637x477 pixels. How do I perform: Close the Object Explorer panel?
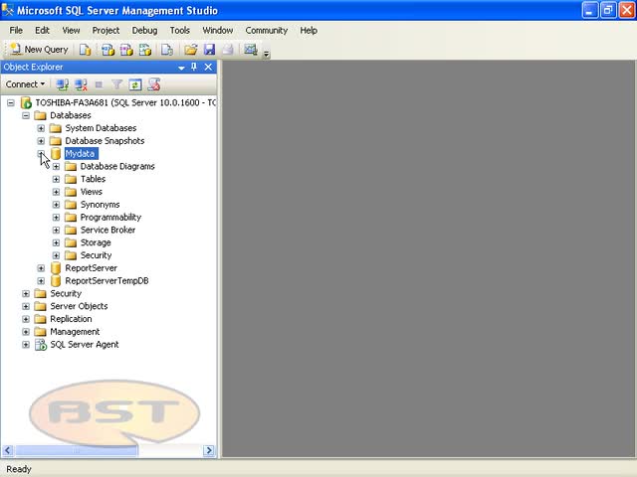208,67
